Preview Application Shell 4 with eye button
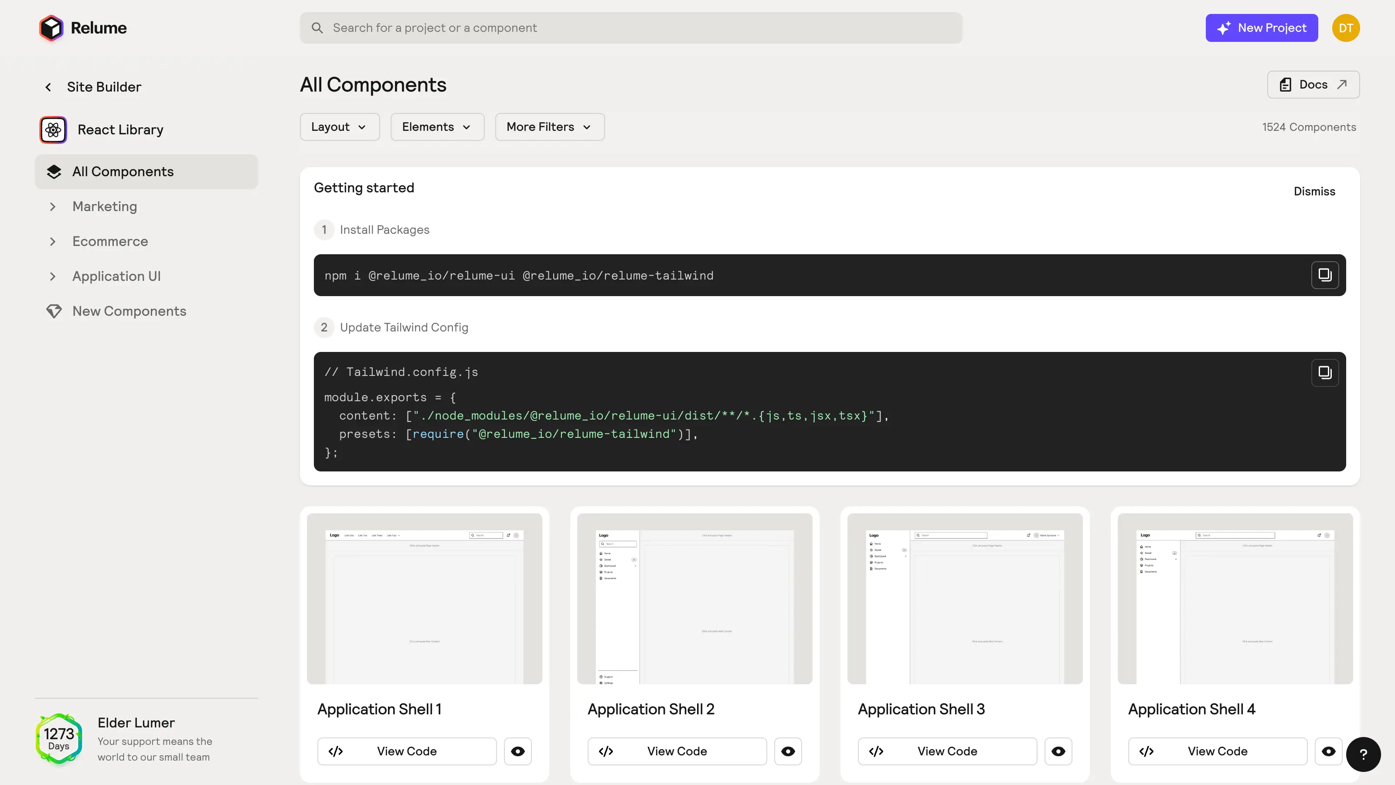 pyautogui.click(x=1328, y=751)
